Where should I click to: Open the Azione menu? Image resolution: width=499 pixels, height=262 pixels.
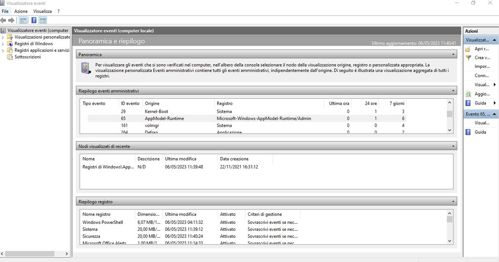pyautogui.click(x=21, y=11)
